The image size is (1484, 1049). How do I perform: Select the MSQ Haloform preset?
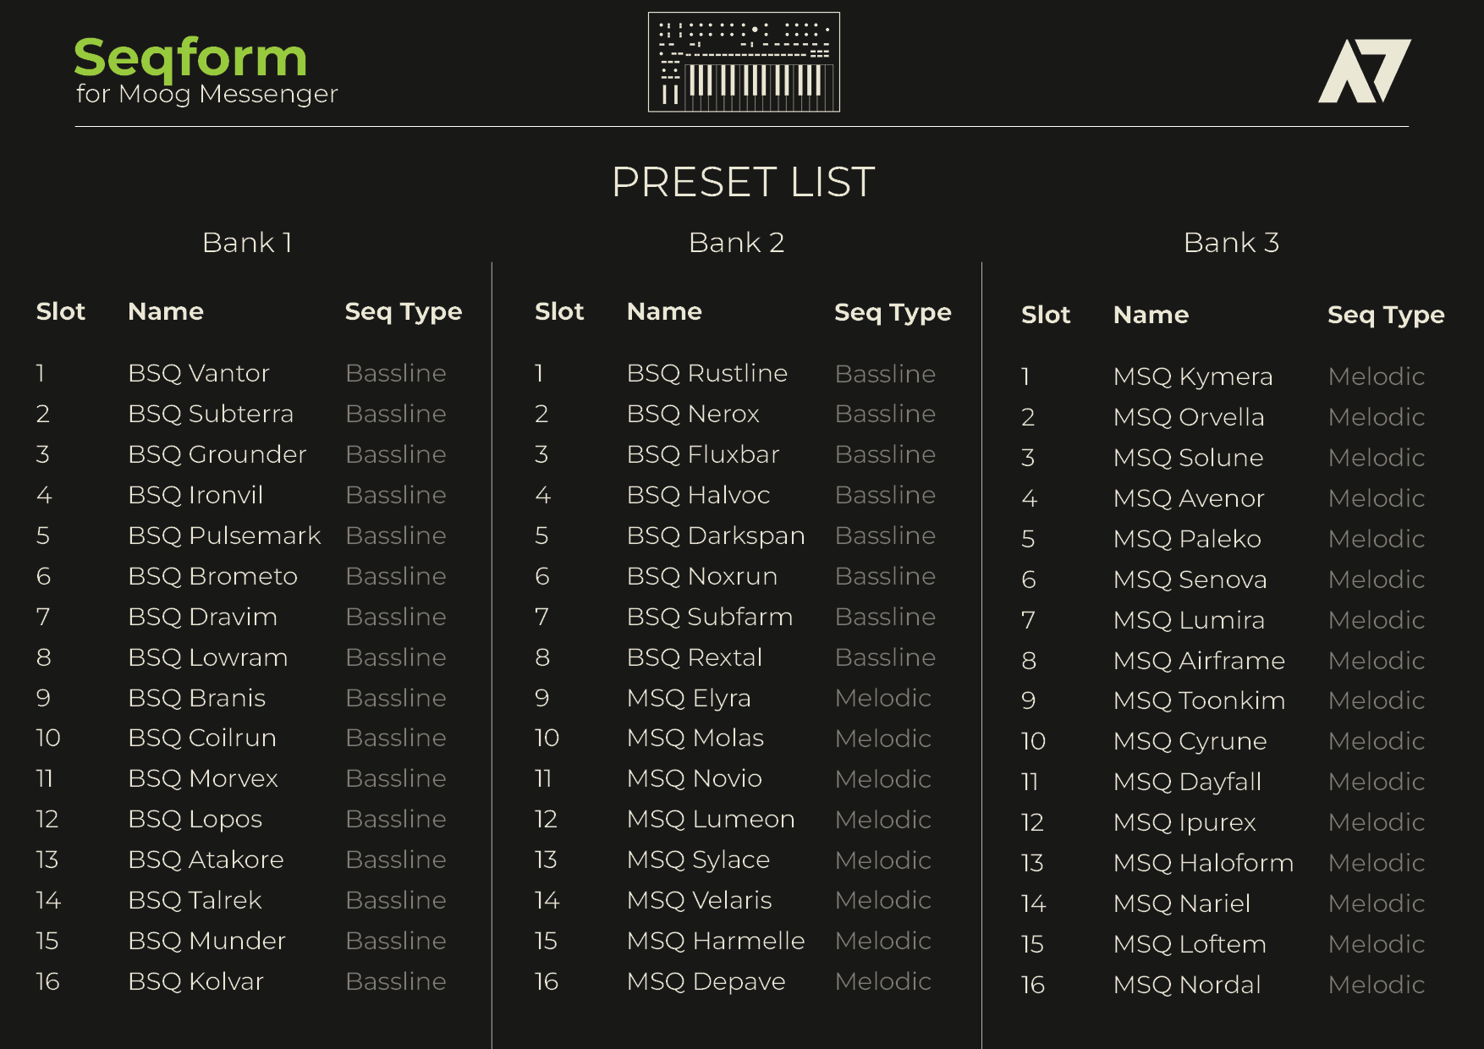pos(1203,863)
